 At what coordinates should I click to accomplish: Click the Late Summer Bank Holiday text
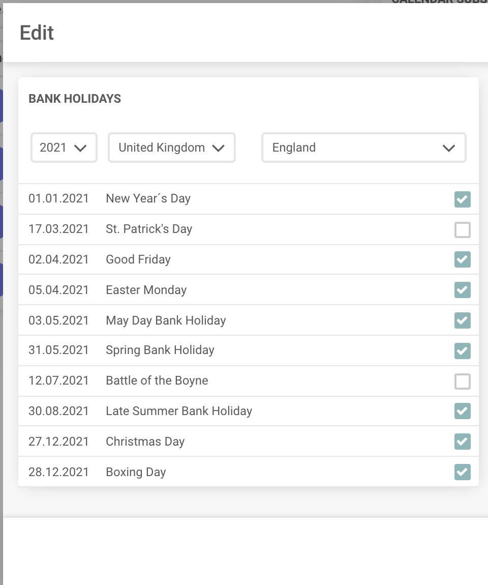(178, 411)
